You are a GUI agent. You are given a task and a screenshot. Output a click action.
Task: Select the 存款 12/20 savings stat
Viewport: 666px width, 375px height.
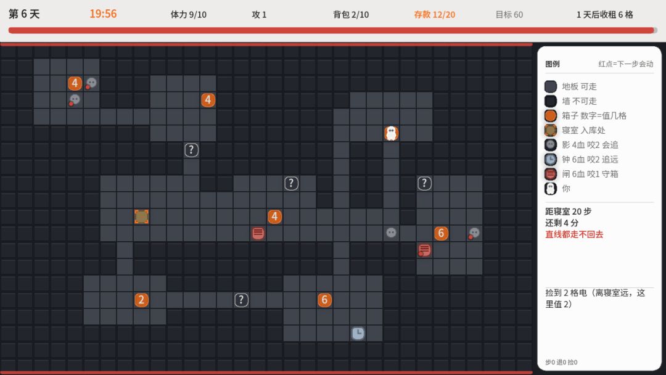(435, 14)
